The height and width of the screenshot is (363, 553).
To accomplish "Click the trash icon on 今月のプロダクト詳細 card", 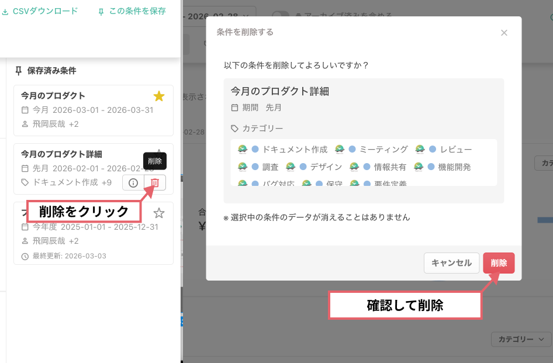I will (x=154, y=183).
